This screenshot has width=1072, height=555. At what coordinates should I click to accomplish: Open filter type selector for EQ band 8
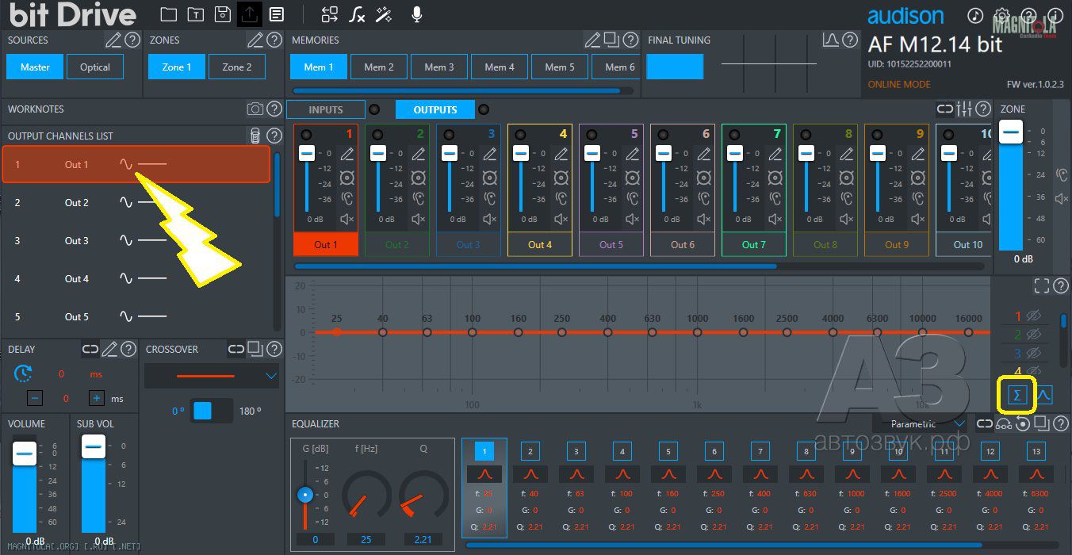(x=806, y=474)
